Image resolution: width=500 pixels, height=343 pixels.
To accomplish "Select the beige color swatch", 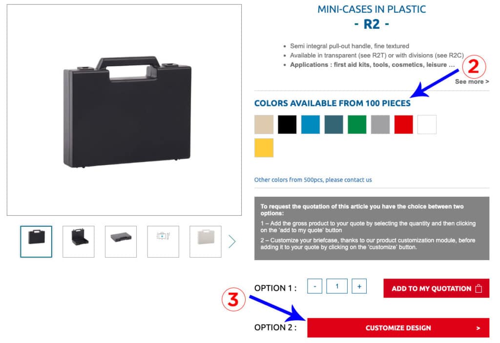I will click(x=264, y=124).
